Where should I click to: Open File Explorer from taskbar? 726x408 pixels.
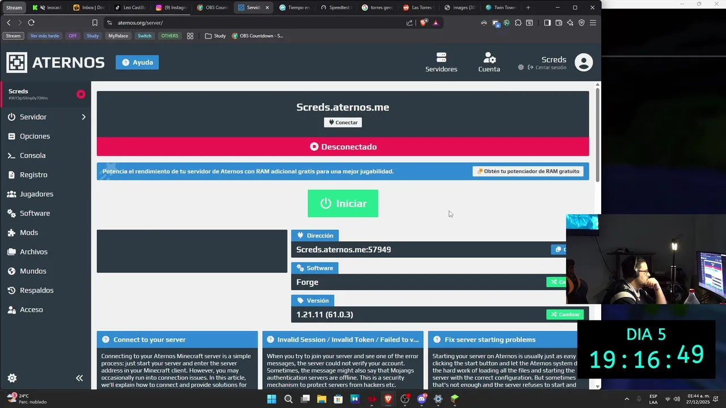[322, 399]
